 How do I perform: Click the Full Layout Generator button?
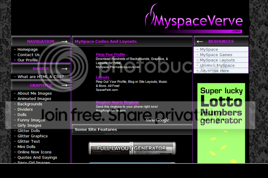(x=132, y=148)
